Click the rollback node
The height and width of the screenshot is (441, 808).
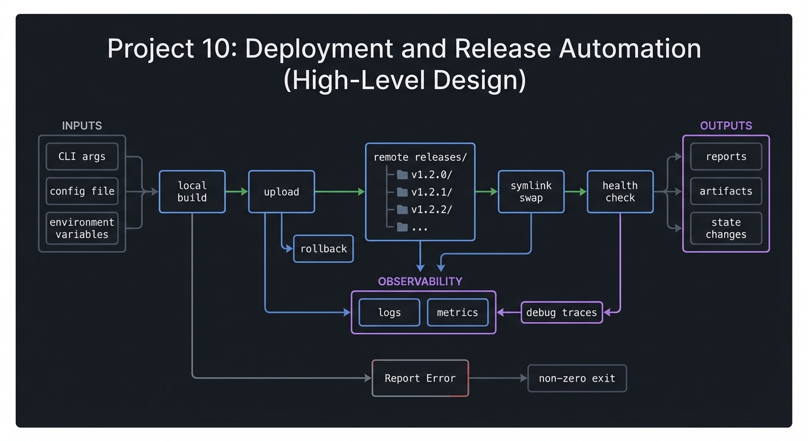323,249
